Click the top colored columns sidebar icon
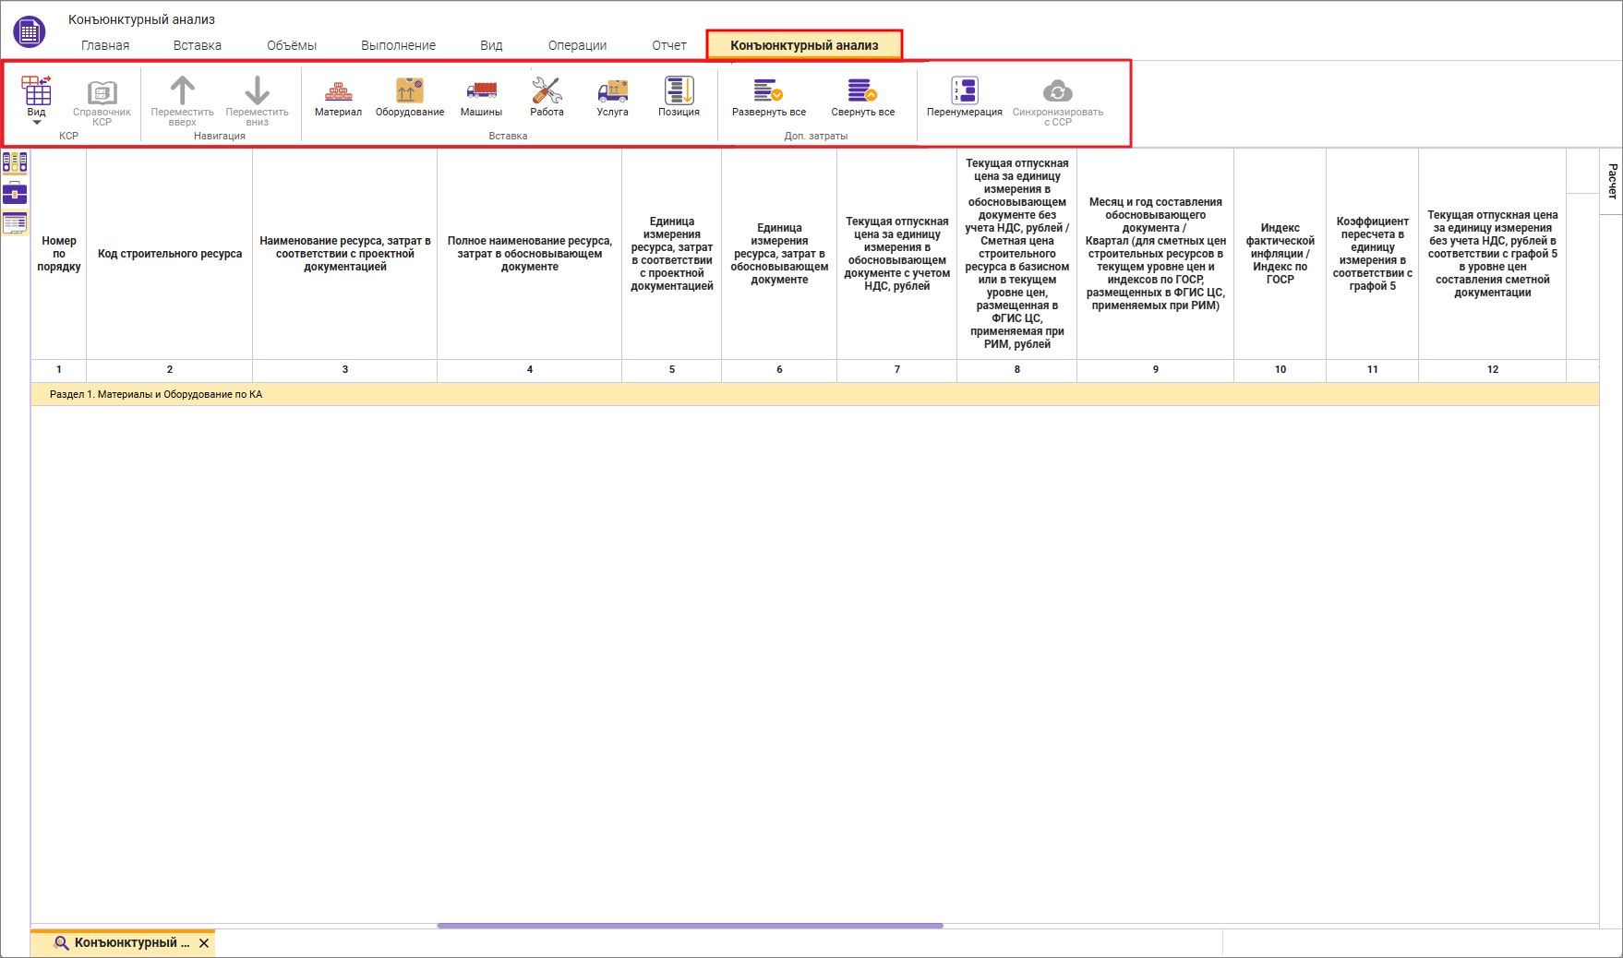Screen dimensions: 1623x958 (x=15, y=163)
